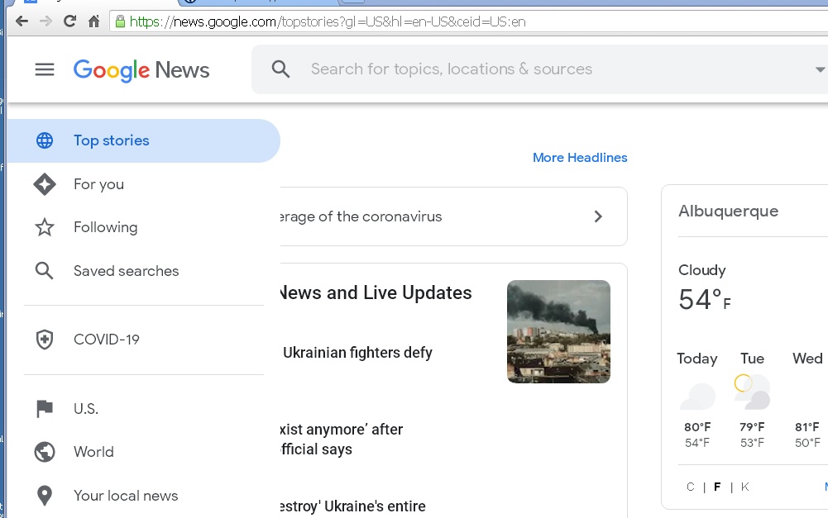Click Today's high of 80°F
This screenshot has width=828, height=518.
[697, 427]
